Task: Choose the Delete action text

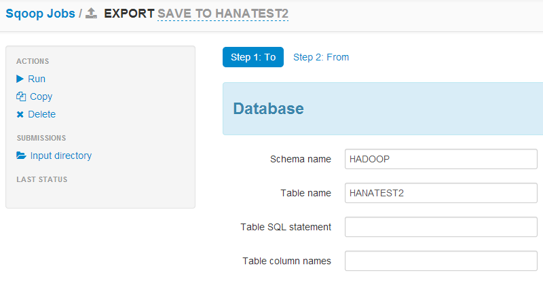Action: coord(42,114)
